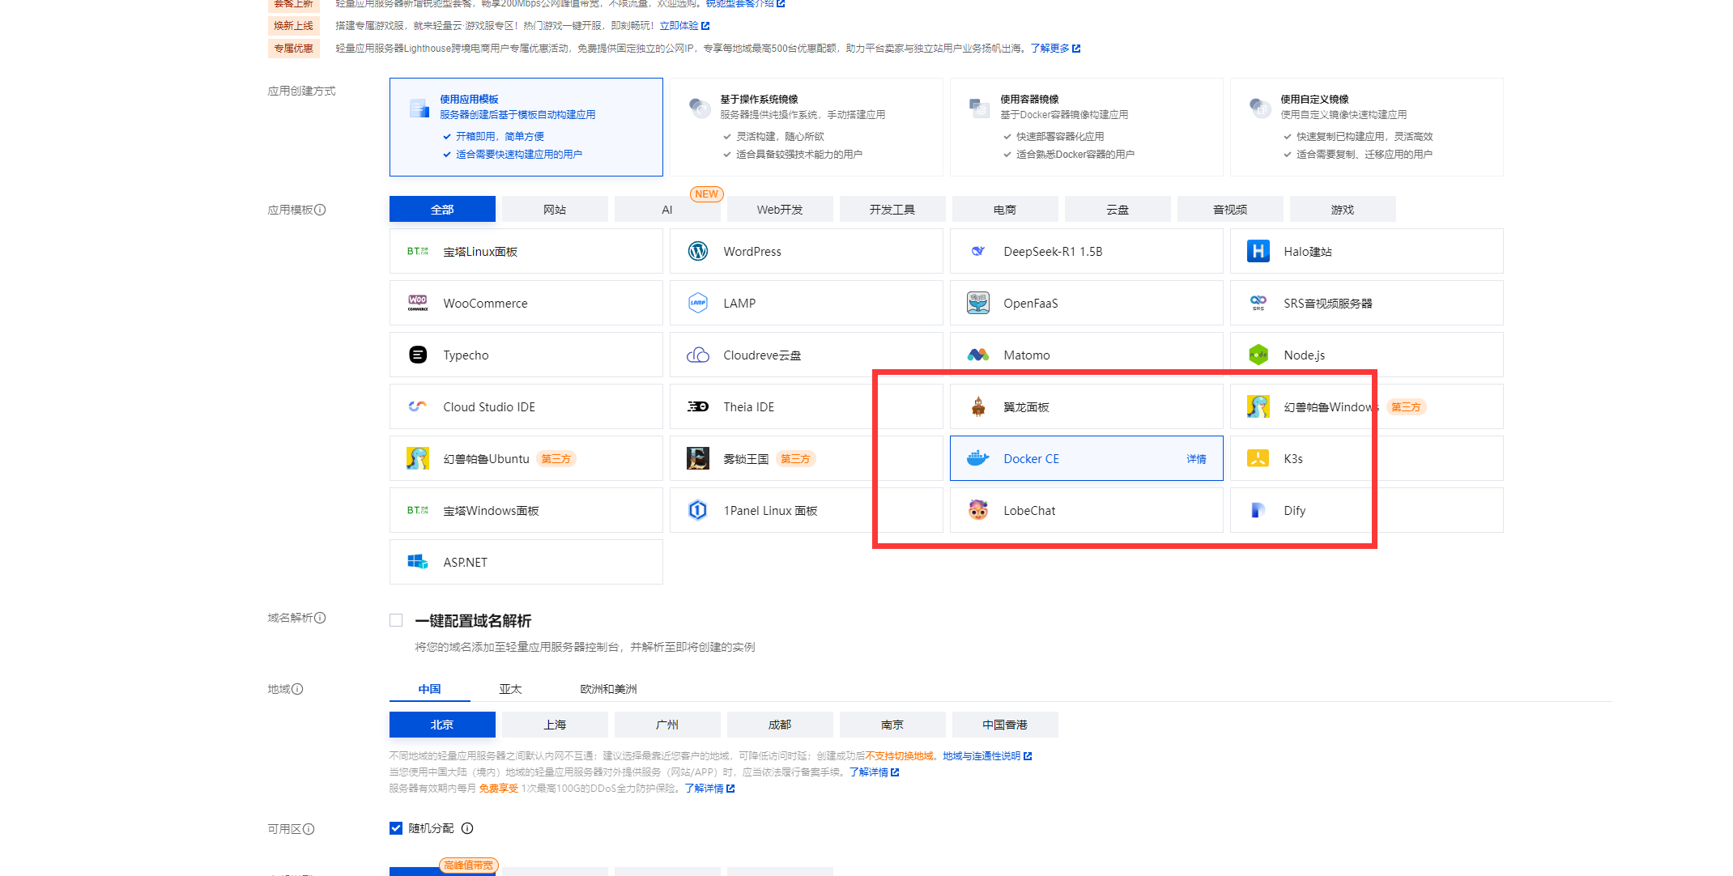This screenshot has width=1733, height=876.
Task: Open the 中国 region tab
Action: coord(430,689)
